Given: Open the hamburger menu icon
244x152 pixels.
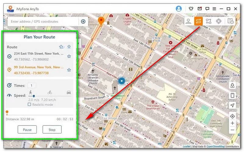Looking at the screenshot, I should click(214, 9).
